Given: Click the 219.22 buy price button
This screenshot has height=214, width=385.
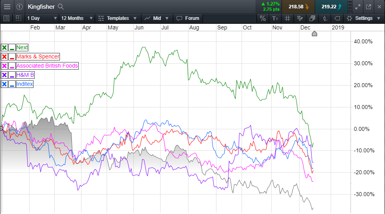Looking at the screenshot, I should (x=331, y=7).
